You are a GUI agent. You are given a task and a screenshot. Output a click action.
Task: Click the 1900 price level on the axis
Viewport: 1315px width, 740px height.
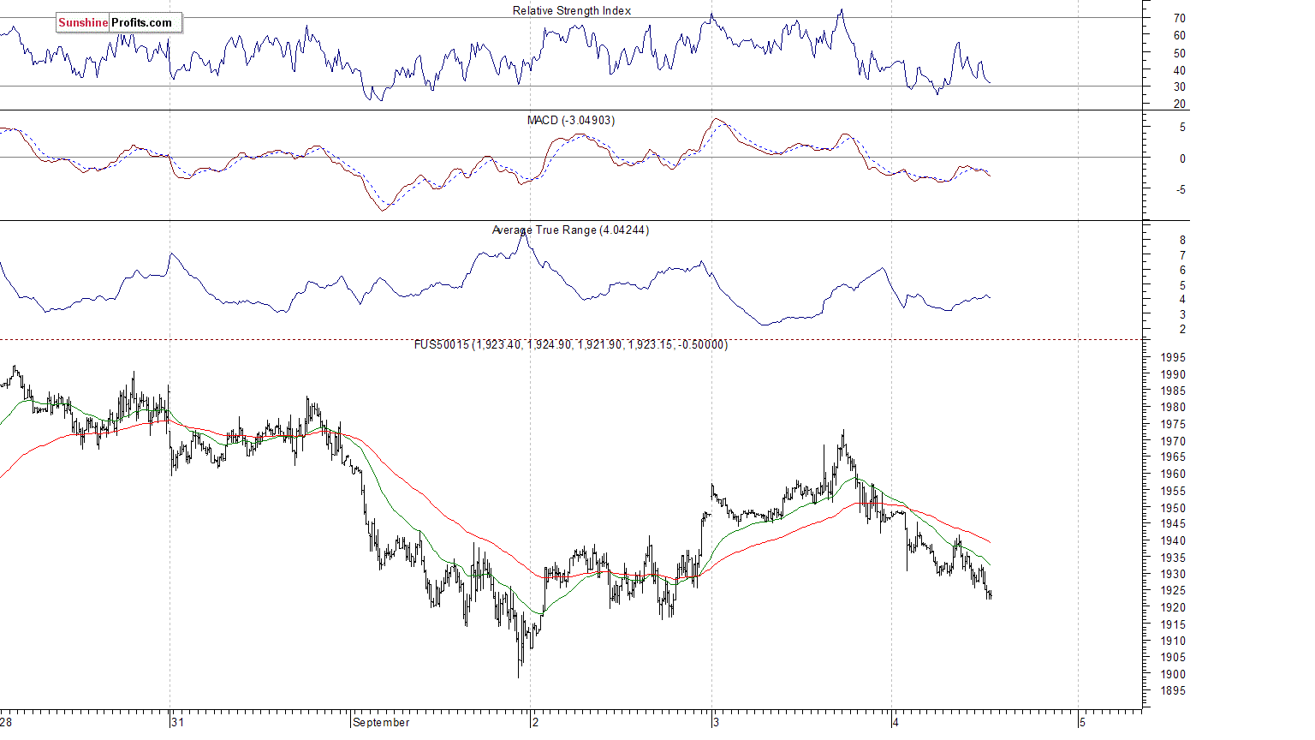coord(1173,674)
